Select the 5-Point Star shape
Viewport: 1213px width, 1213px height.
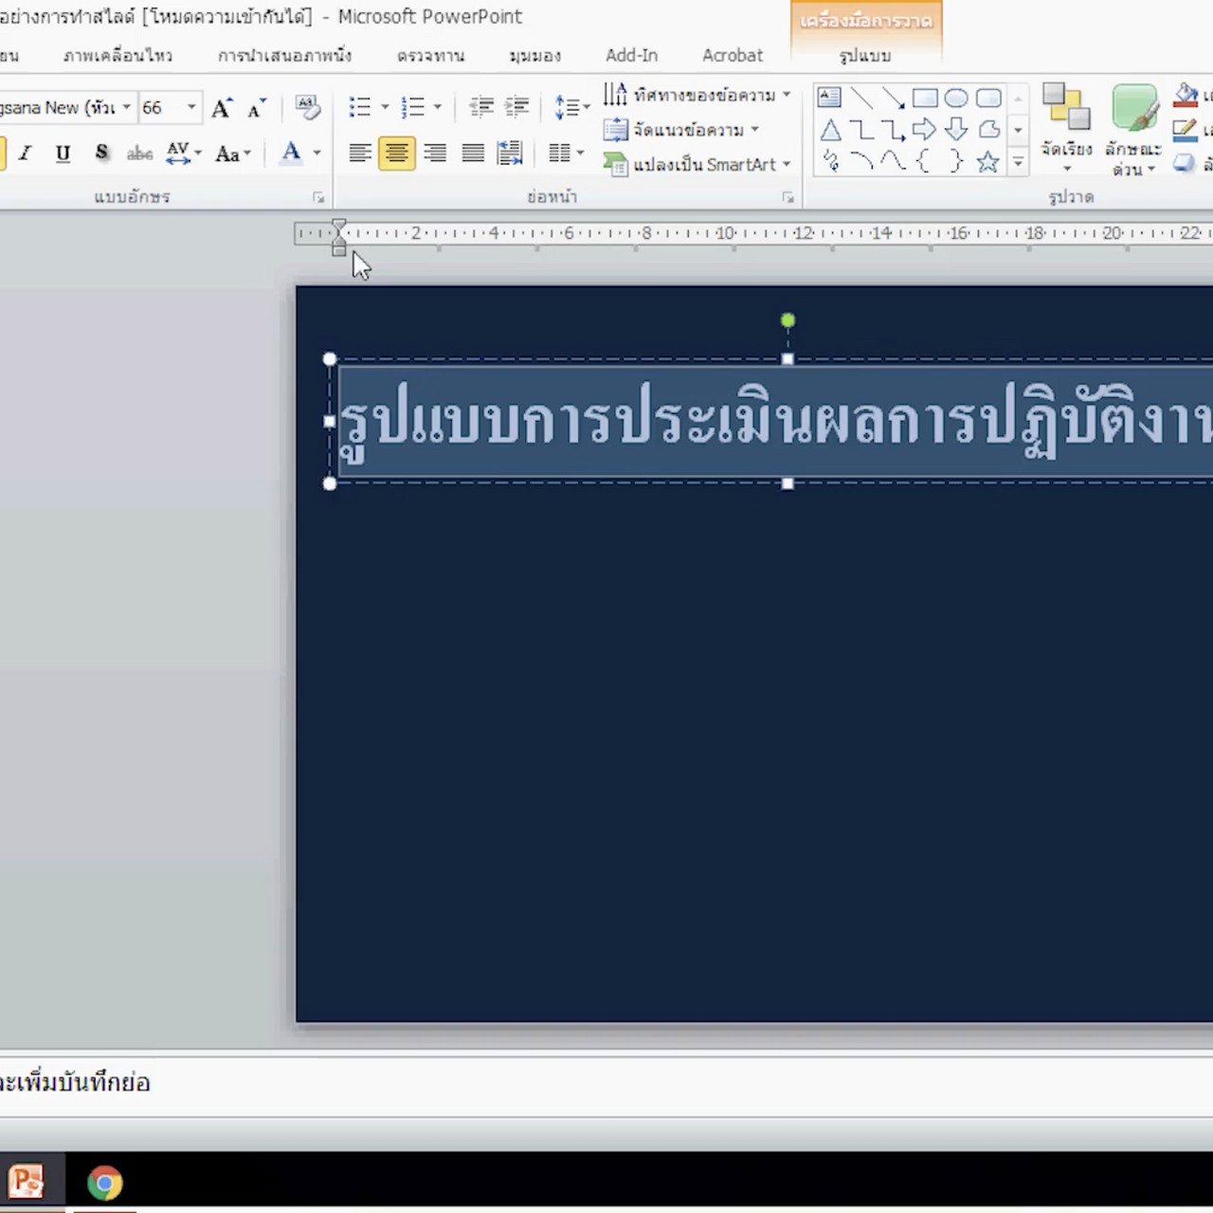click(988, 161)
